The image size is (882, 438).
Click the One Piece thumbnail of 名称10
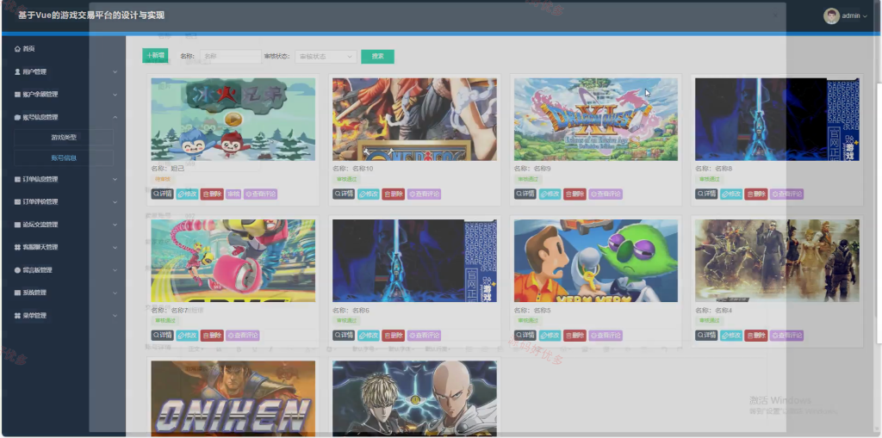click(x=414, y=120)
